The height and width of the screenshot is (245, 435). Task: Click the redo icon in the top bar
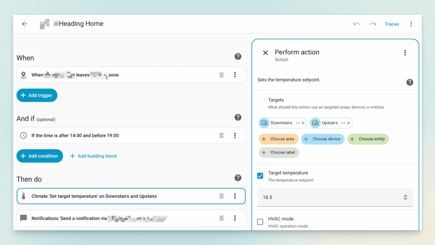click(373, 24)
